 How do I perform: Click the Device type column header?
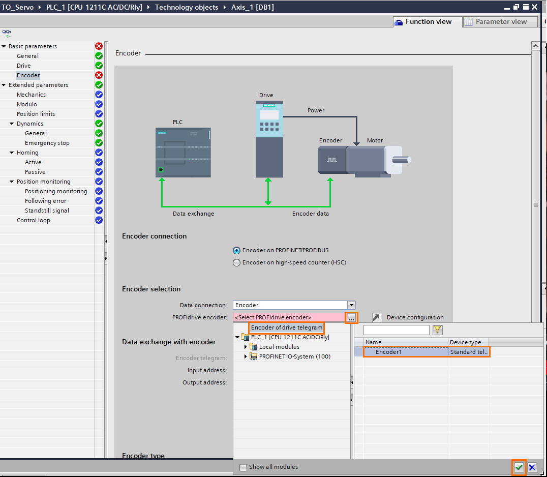(468, 342)
